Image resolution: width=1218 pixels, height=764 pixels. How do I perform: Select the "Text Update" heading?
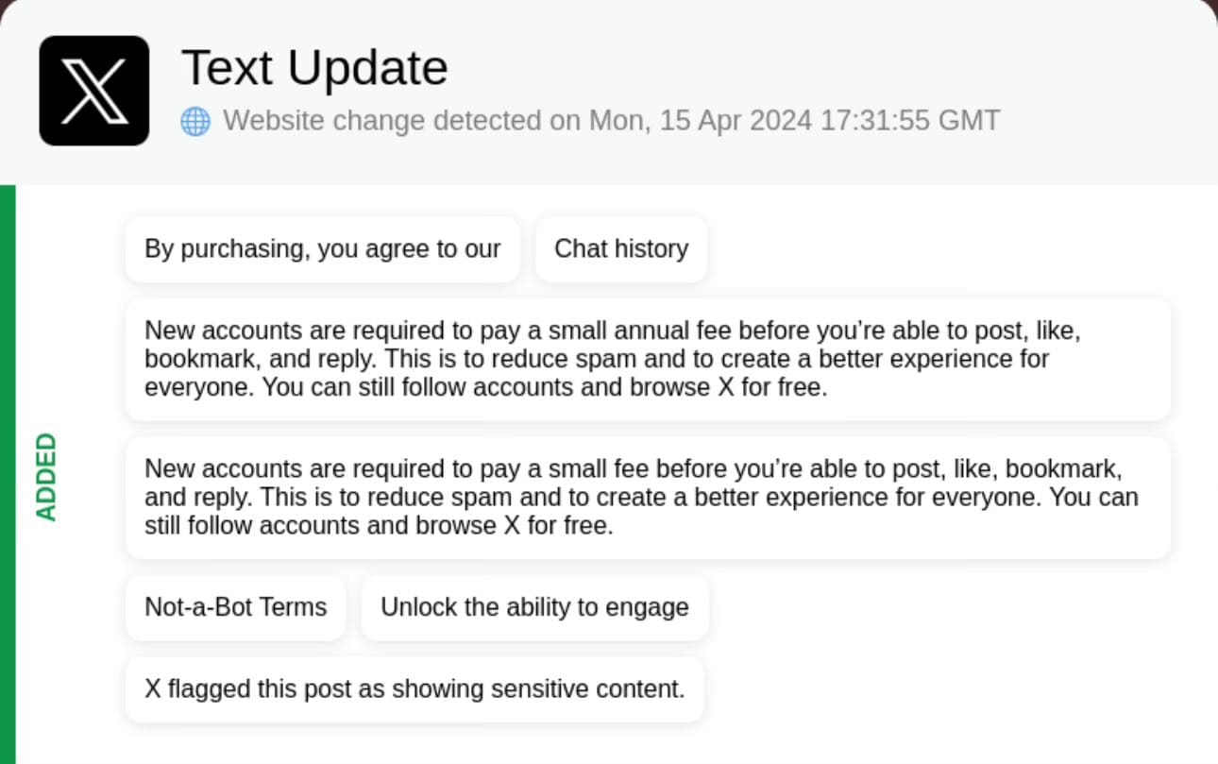click(314, 68)
